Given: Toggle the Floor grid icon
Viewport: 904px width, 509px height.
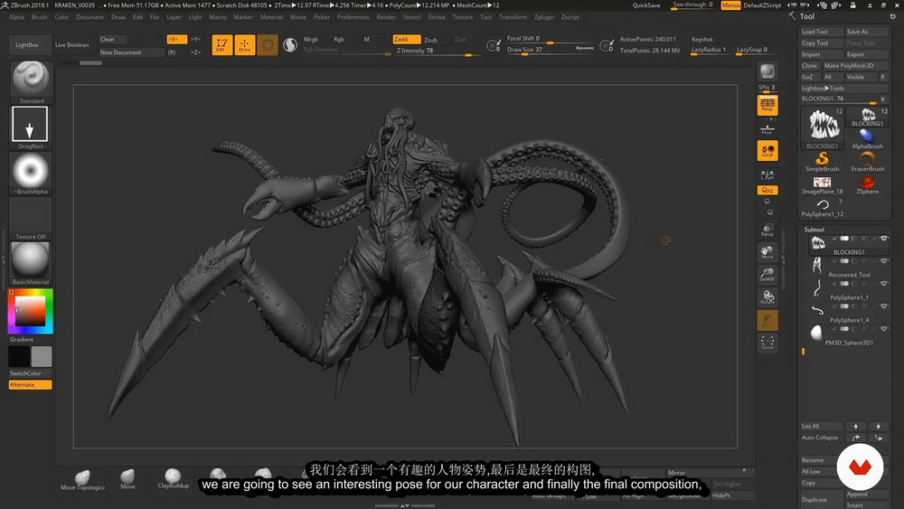Looking at the screenshot, I should [767, 128].
